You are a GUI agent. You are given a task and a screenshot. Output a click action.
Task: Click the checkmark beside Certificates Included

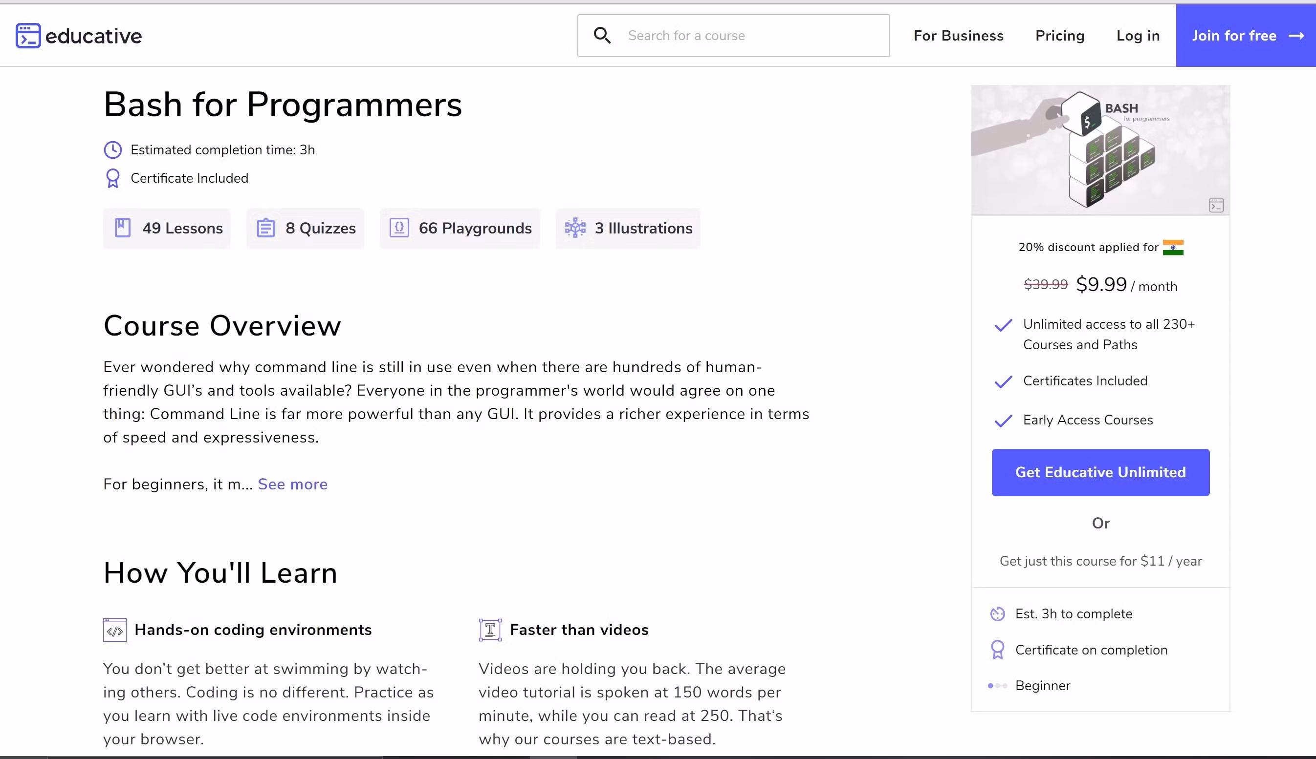(1003, 382)
